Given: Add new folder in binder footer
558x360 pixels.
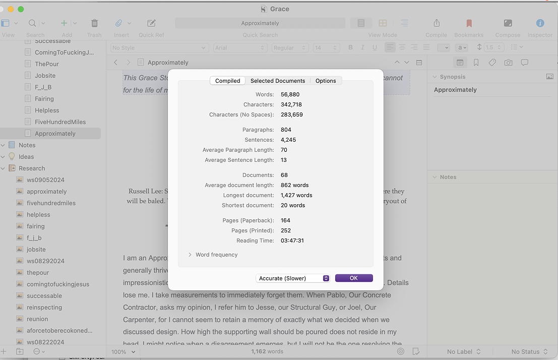Looking at the screenshot, I should 20,352.
